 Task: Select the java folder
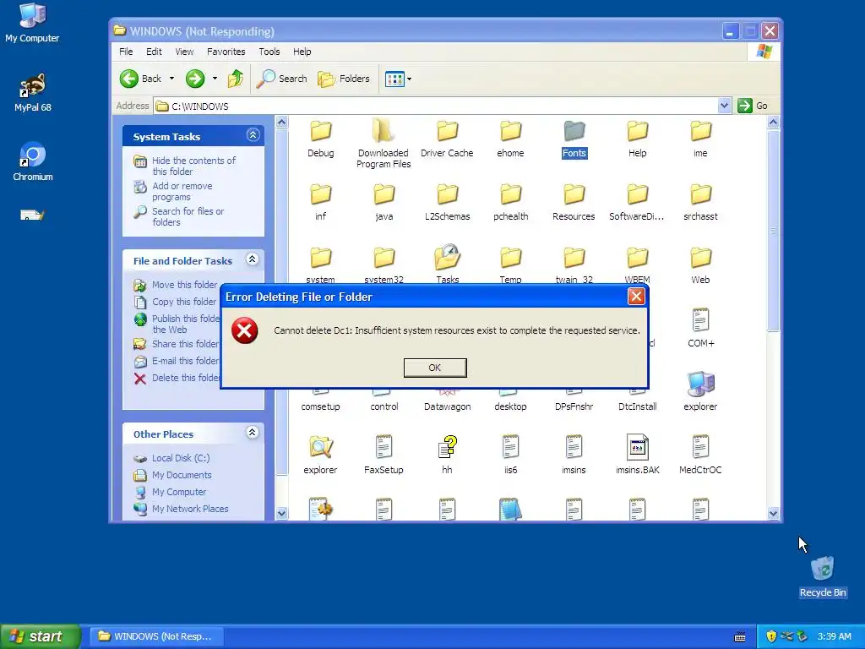pos(384,203)
